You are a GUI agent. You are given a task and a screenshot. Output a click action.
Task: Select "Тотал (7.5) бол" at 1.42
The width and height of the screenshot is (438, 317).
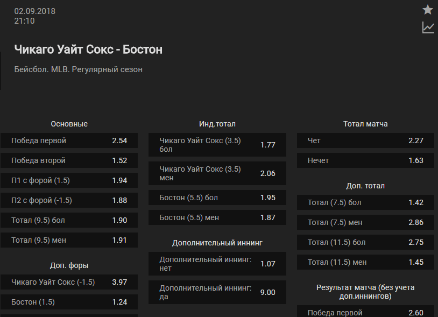366,202
